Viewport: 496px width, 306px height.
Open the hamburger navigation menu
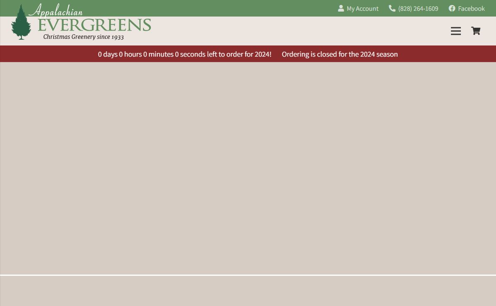pos(455,31)
